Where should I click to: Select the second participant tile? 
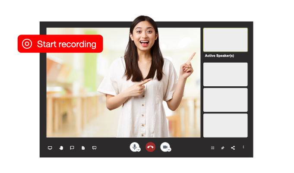(225, 74)
